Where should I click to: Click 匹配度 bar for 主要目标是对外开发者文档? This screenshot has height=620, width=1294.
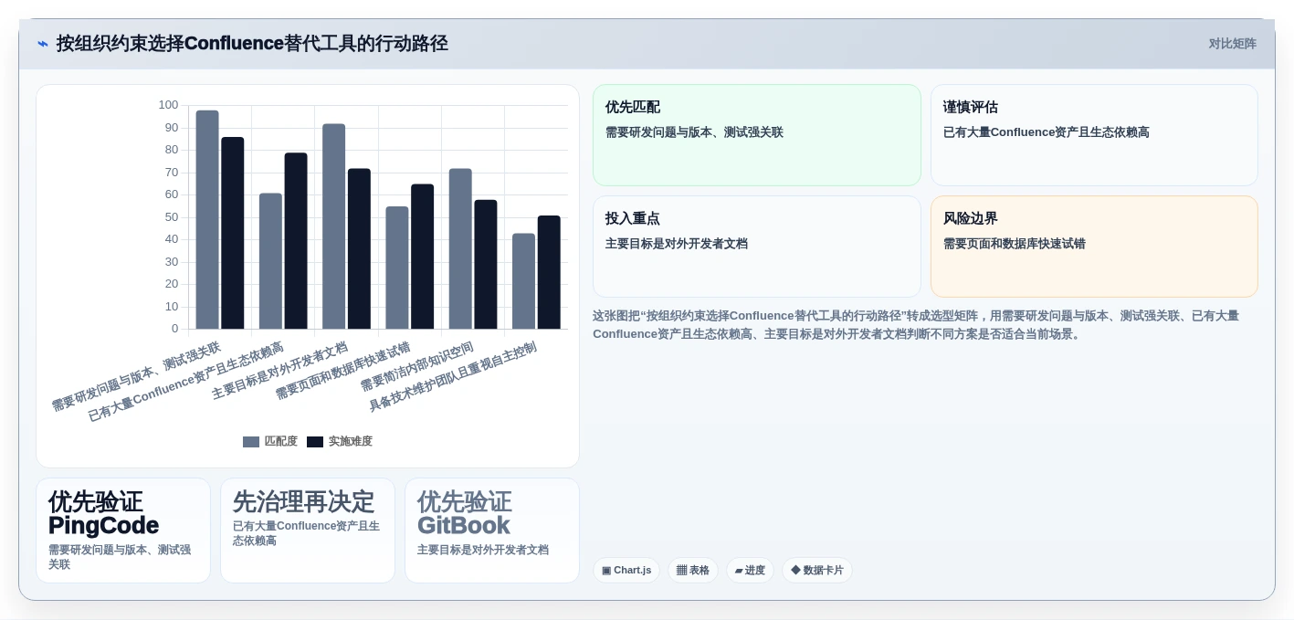pos(334,226)
